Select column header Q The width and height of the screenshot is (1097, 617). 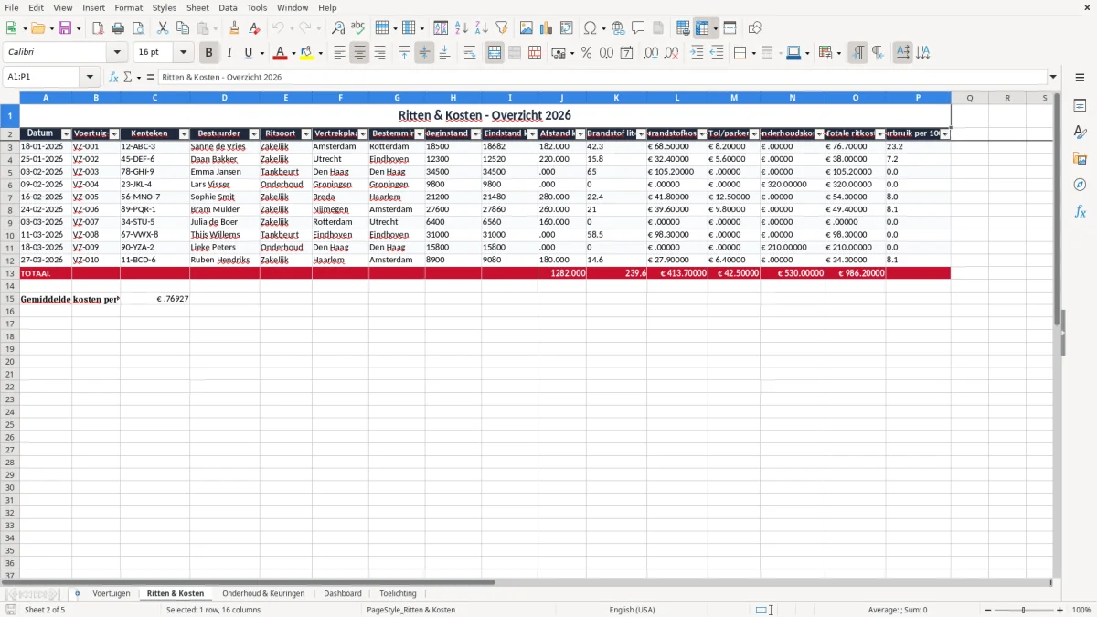pos(970,98)
